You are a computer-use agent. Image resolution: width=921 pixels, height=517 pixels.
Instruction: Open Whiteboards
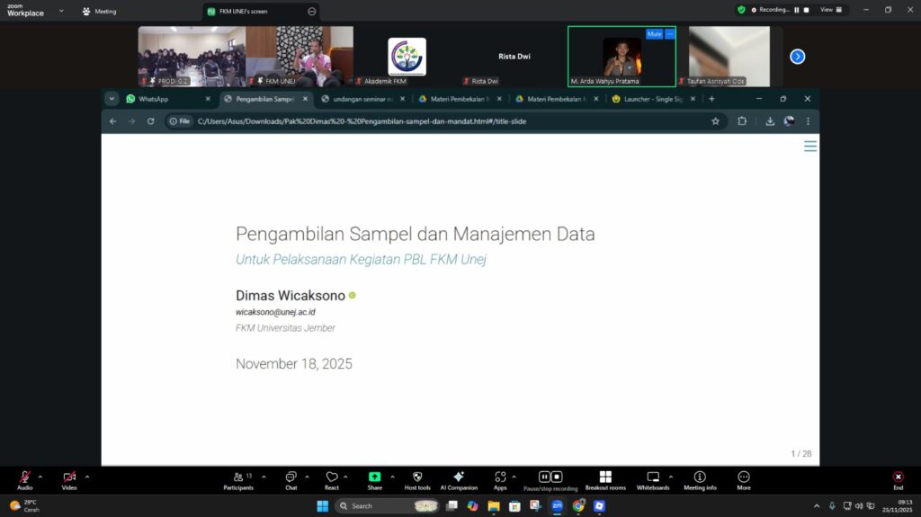(x=653, y=478)
